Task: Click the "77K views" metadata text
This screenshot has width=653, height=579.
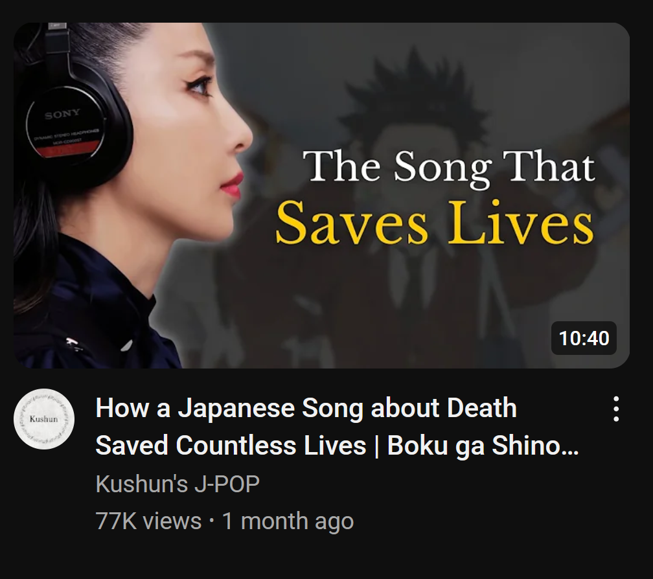Action: click(148, 521)
